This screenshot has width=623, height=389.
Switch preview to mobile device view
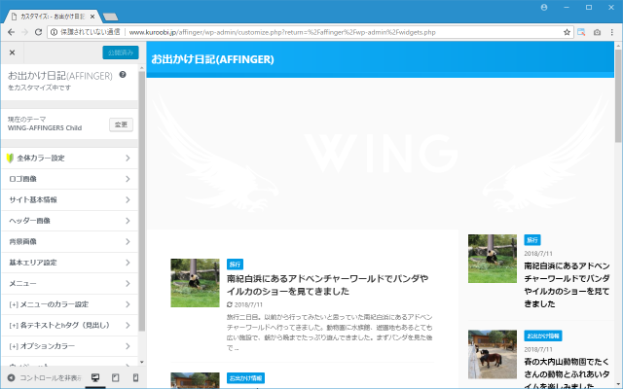[134, 377]
